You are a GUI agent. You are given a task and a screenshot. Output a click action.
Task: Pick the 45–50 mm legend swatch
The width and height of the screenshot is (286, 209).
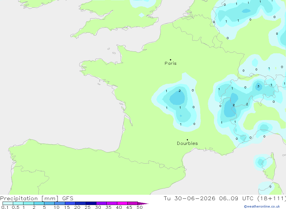coord(132,203)
